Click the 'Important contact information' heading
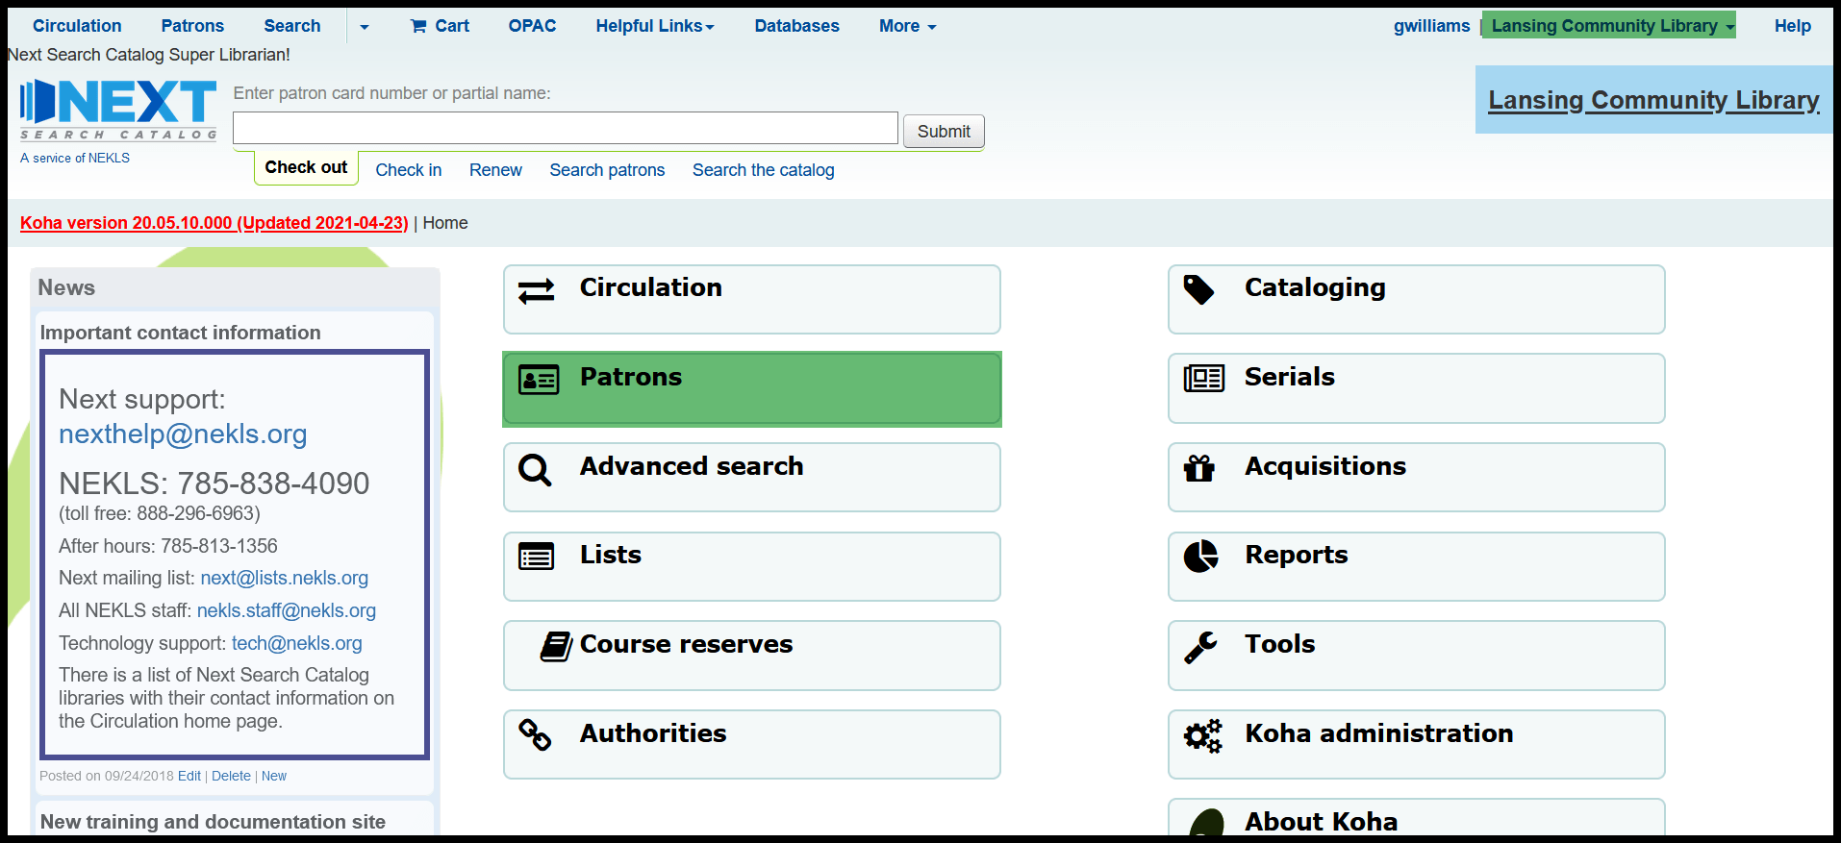Image resolution: width=1841 pixels, height=843 pixels. coord(181,333)
